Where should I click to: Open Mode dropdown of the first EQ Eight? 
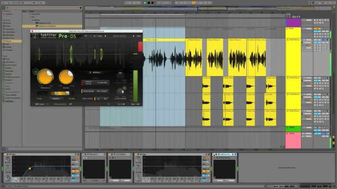pos(75,162)
